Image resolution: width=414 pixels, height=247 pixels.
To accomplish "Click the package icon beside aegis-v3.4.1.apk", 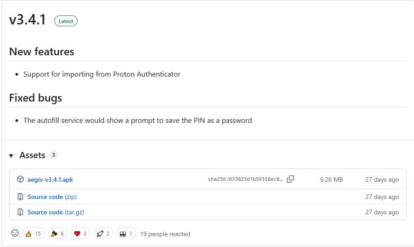I will pyautogui.click(x=20, y=179).
